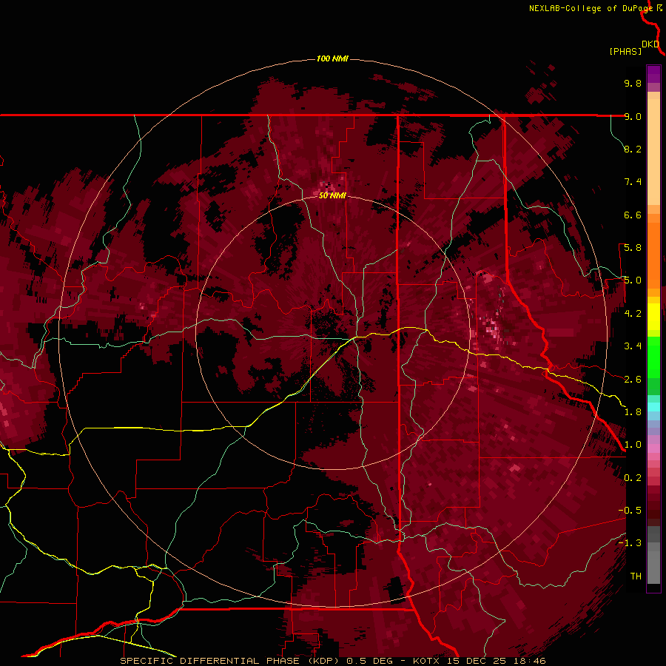Click the 6.6 value on the scale
666x666 pixels.
[x=633, y=215]
